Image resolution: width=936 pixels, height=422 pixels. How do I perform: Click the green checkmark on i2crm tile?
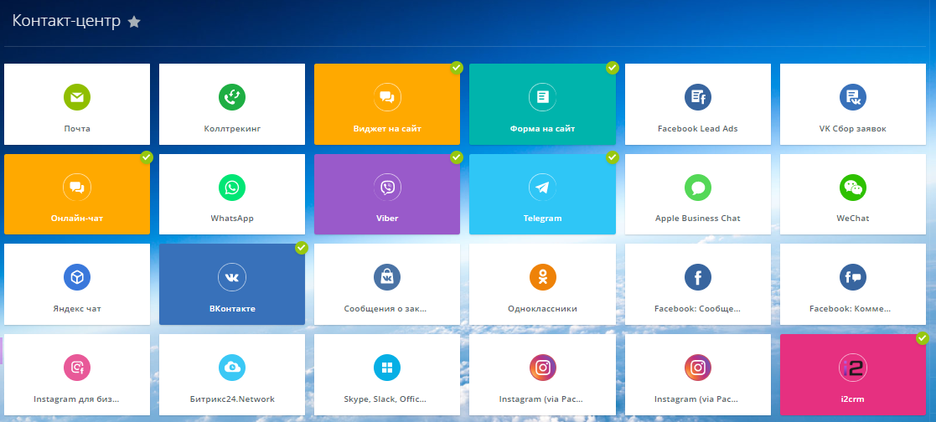pyautogui.click(x=923, y=338)
